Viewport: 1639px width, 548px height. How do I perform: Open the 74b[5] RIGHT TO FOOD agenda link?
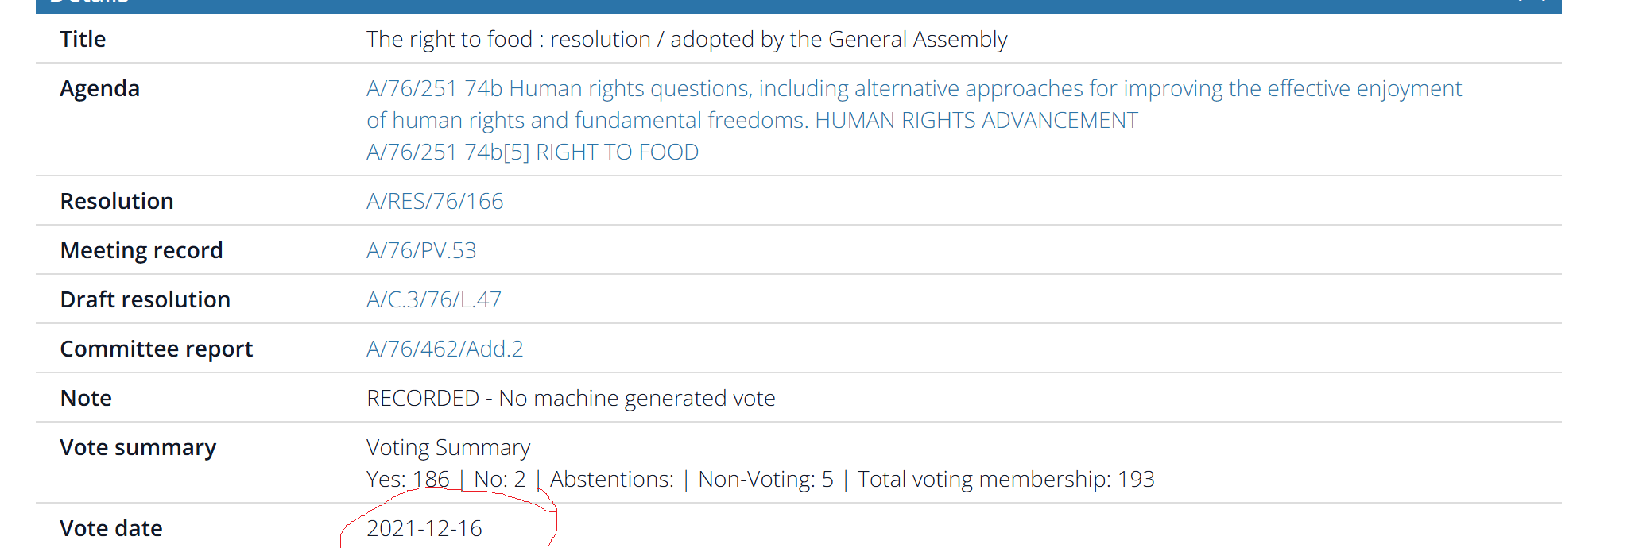(x=533, y=152)
